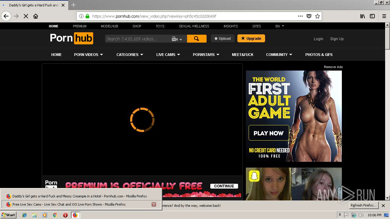This screenshot has height=219, width=390.
Task: Expand the Porn Videos menu
Action: pos(88,55)
